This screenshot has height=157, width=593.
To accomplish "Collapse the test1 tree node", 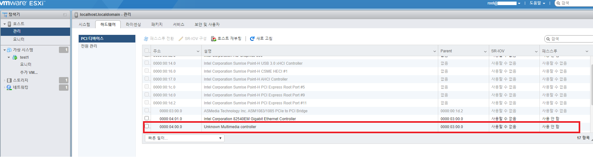I will point(9,57).
